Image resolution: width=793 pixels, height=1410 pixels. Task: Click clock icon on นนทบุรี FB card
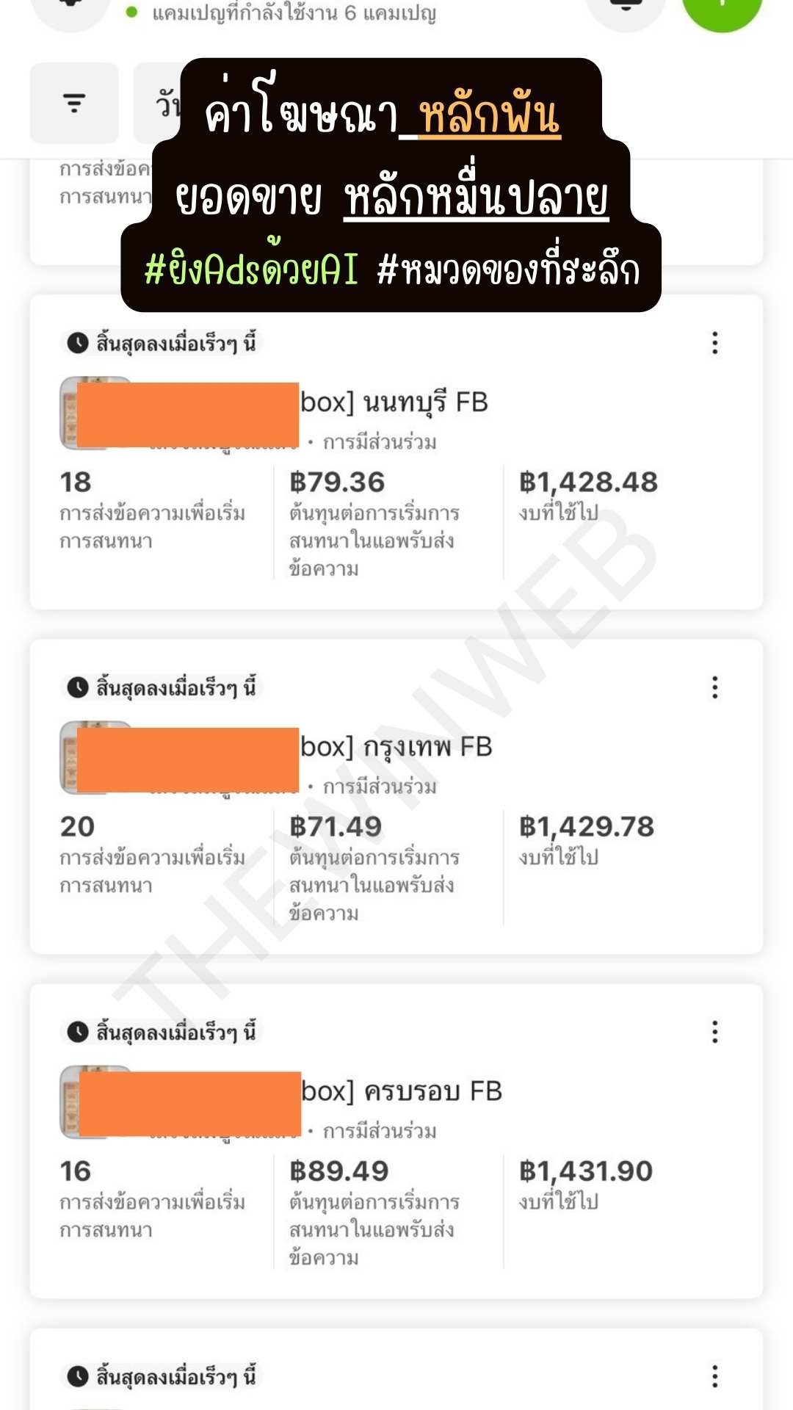78,343
